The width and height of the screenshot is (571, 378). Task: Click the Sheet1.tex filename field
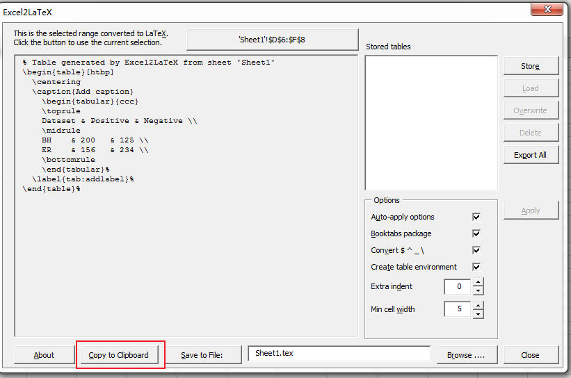tap(339, 353)
